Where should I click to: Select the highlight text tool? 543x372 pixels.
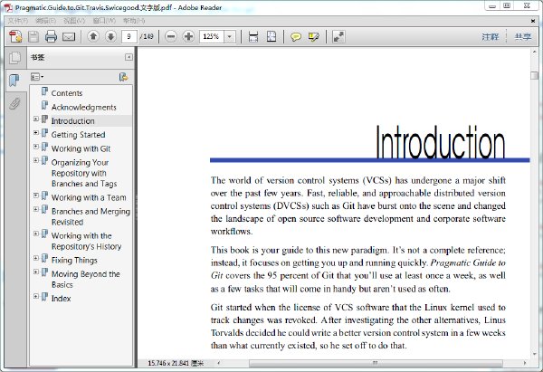click(313, 36)
